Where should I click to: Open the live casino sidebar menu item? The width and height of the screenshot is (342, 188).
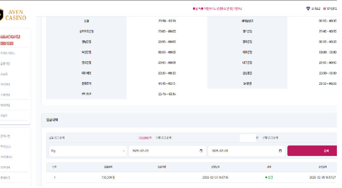point(9,53)
